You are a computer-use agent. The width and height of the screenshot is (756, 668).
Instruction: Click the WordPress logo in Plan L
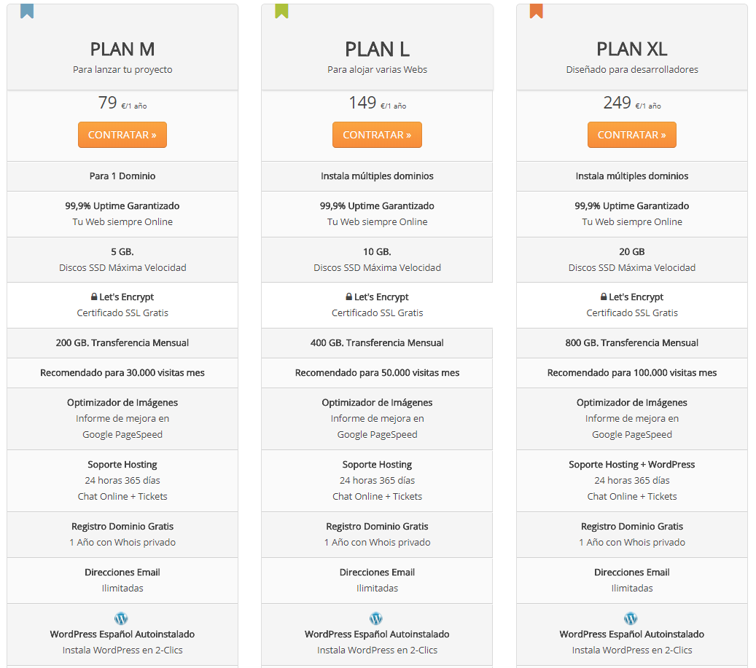(x=376, y=618)
